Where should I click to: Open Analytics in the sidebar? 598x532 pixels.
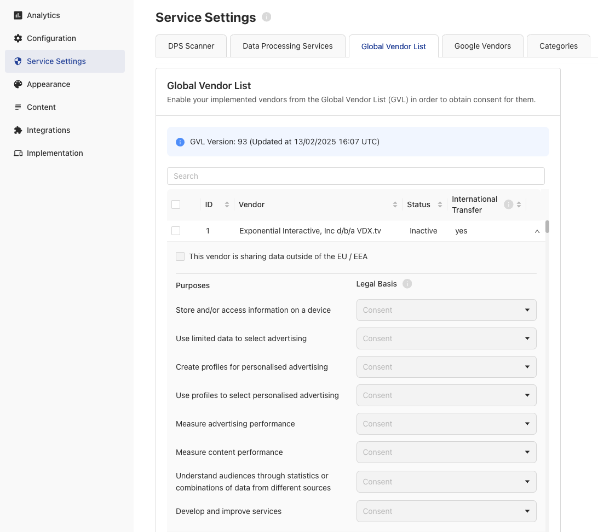click(x=65, y=15)
